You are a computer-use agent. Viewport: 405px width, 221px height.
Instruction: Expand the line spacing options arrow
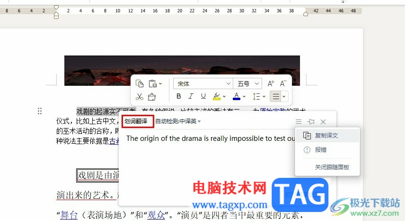pyautogui.click(x=264, y=97)
